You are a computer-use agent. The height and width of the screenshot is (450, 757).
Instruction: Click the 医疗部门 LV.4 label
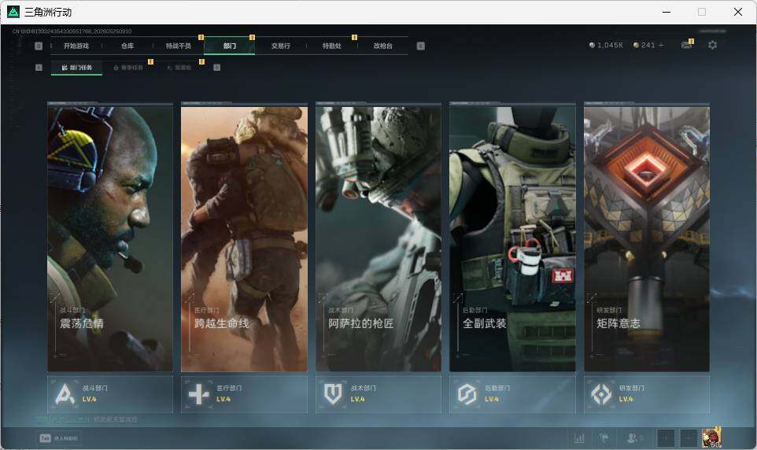pyautogui.click(x=223, y=400)
